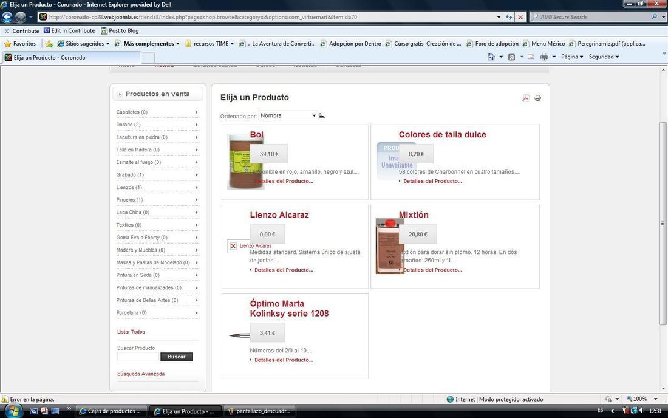Click the Read mail envelope icon
Image resolution: width=668 pixels, height=418 pixels.
[531, 57]
